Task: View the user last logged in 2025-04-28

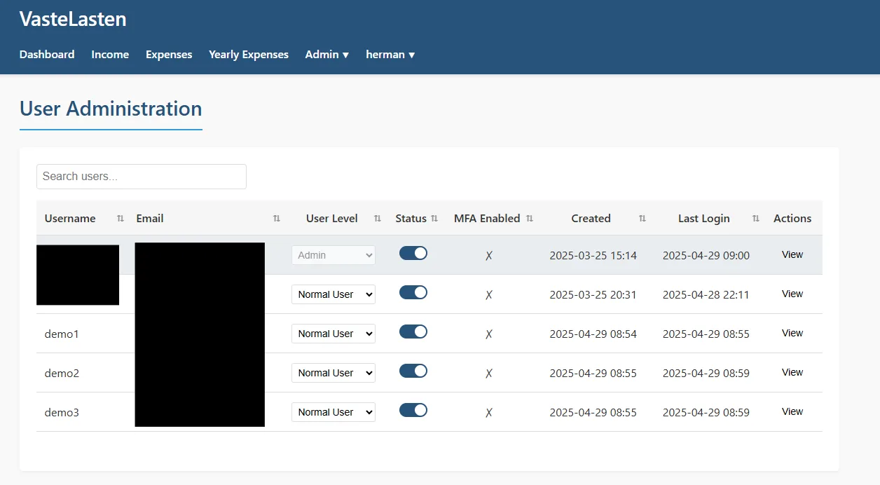Action: pos(792,294)
